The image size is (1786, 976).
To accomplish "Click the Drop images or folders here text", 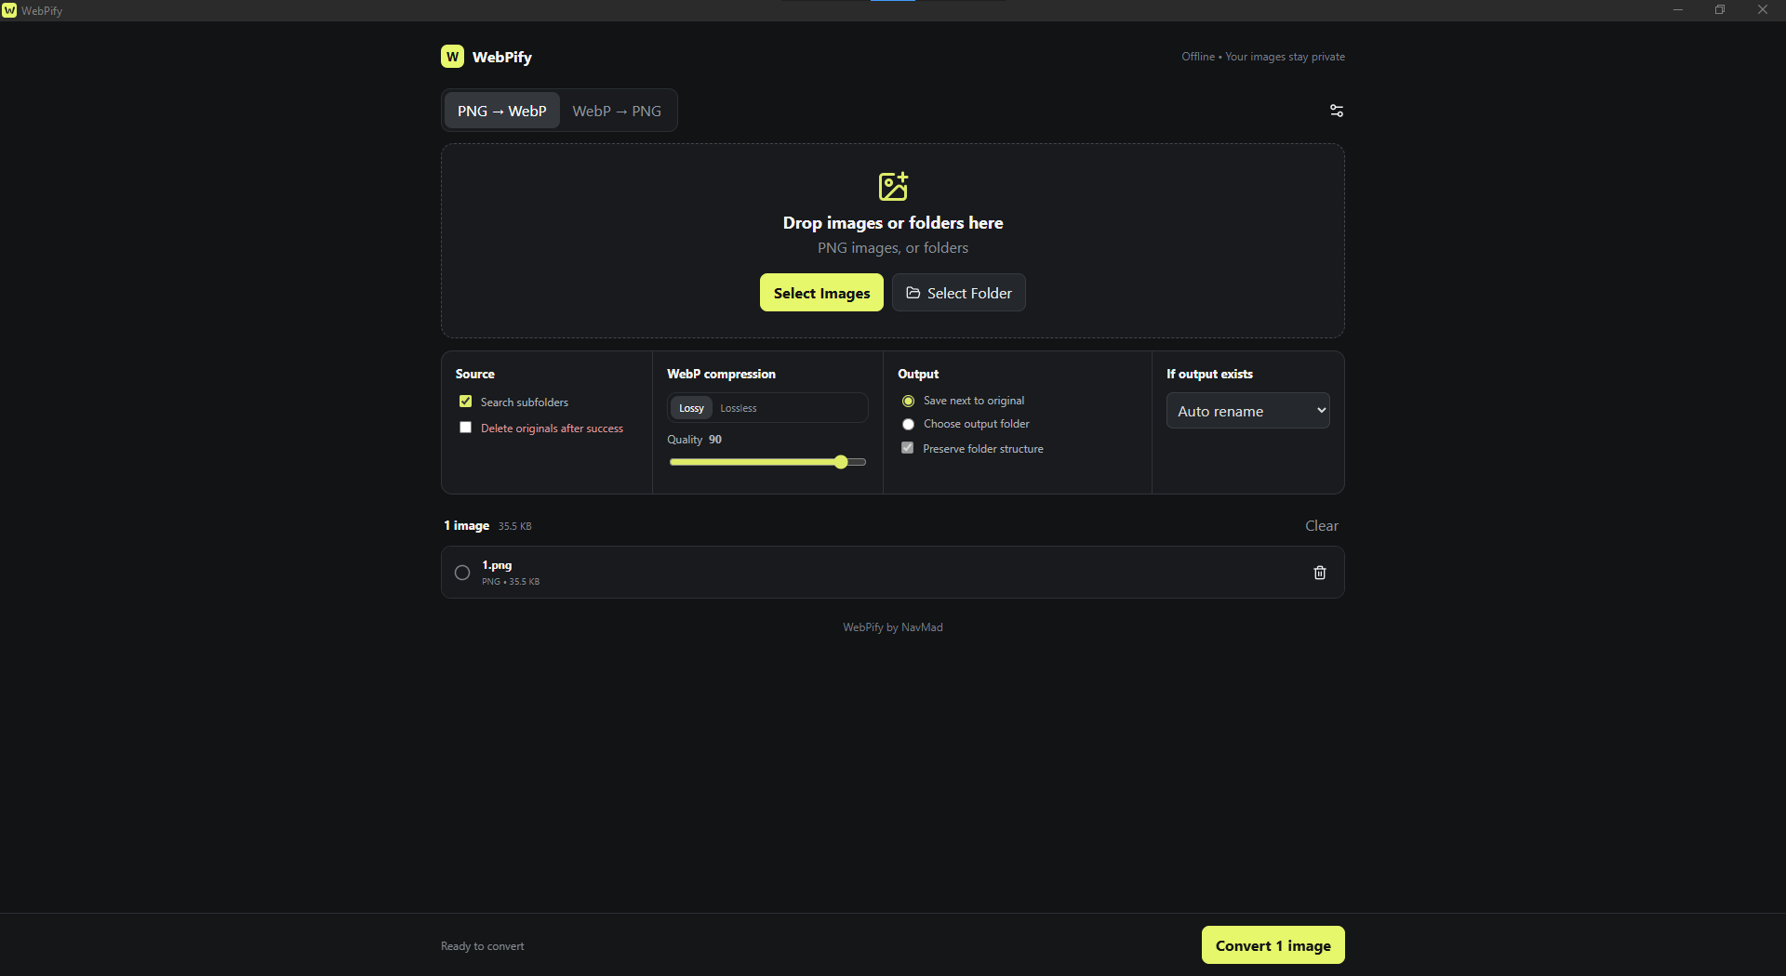I will point(893,223).
